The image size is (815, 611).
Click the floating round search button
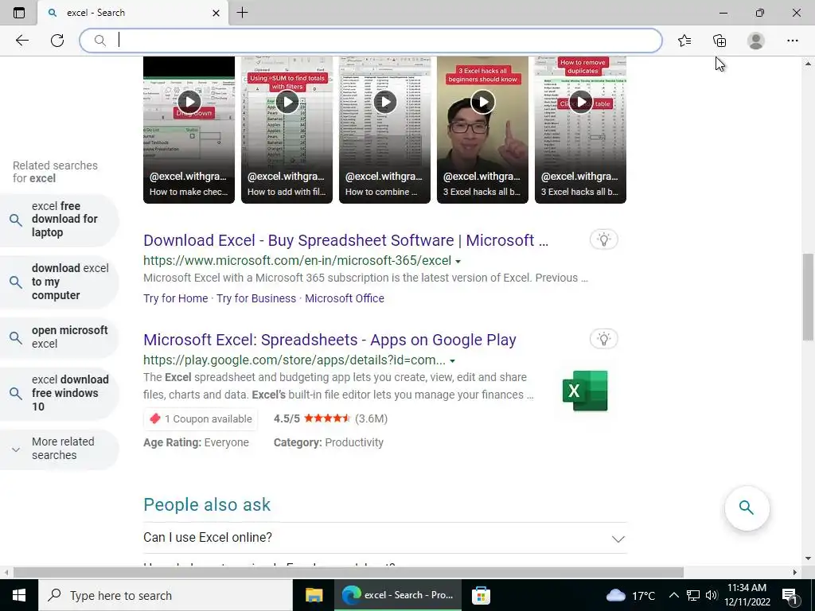point(747,508)
